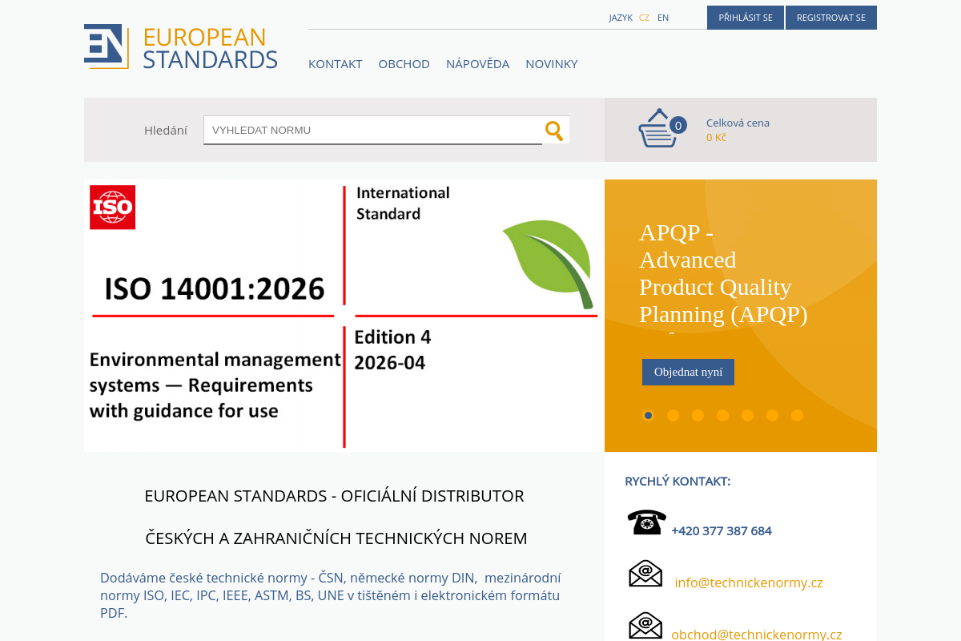Select the fifth carousel dot
Image resolution: width=961 pixels, height=641 pixels.
(747, 415)
